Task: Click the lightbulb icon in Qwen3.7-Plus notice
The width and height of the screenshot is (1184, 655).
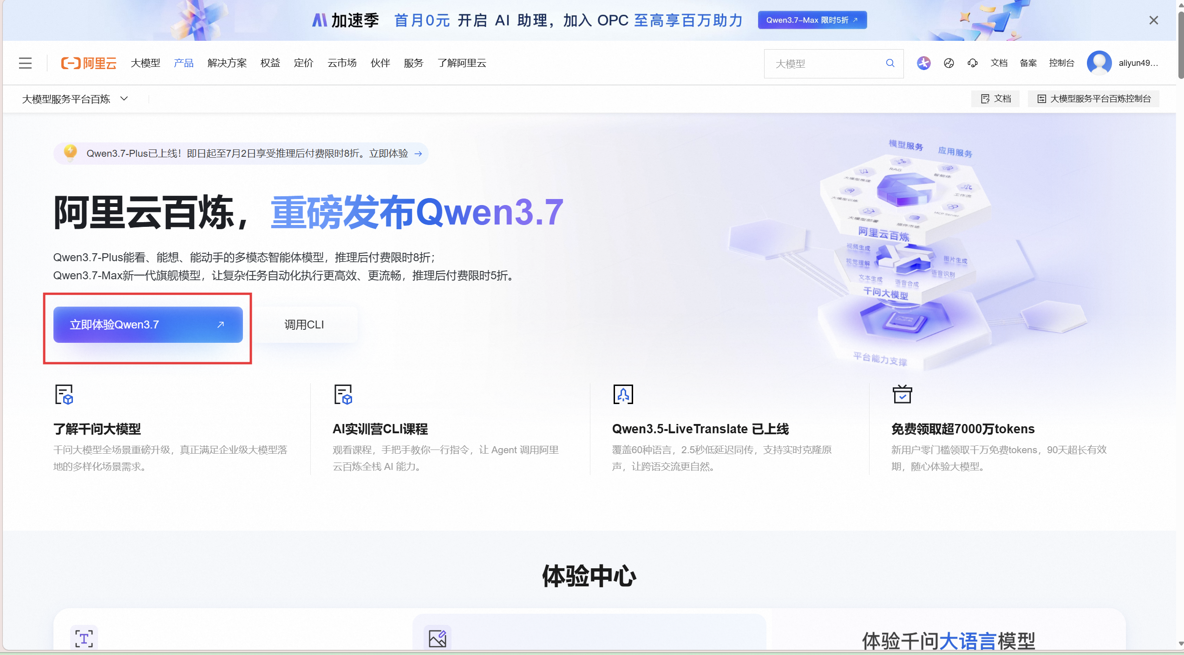Action: pyautogui.click(x=70, y=153)
